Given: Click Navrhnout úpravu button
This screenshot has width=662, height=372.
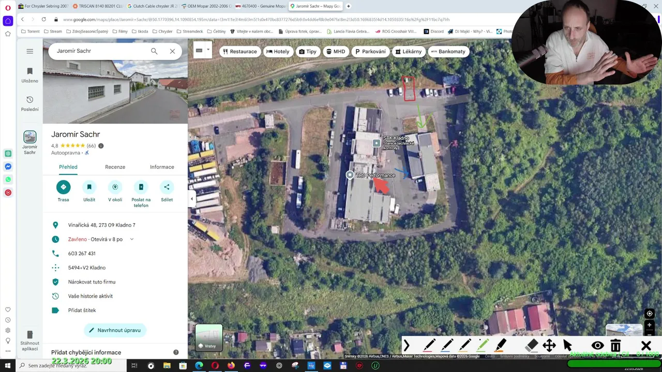Looking at the screenshot, I should (x=115, y=330).
